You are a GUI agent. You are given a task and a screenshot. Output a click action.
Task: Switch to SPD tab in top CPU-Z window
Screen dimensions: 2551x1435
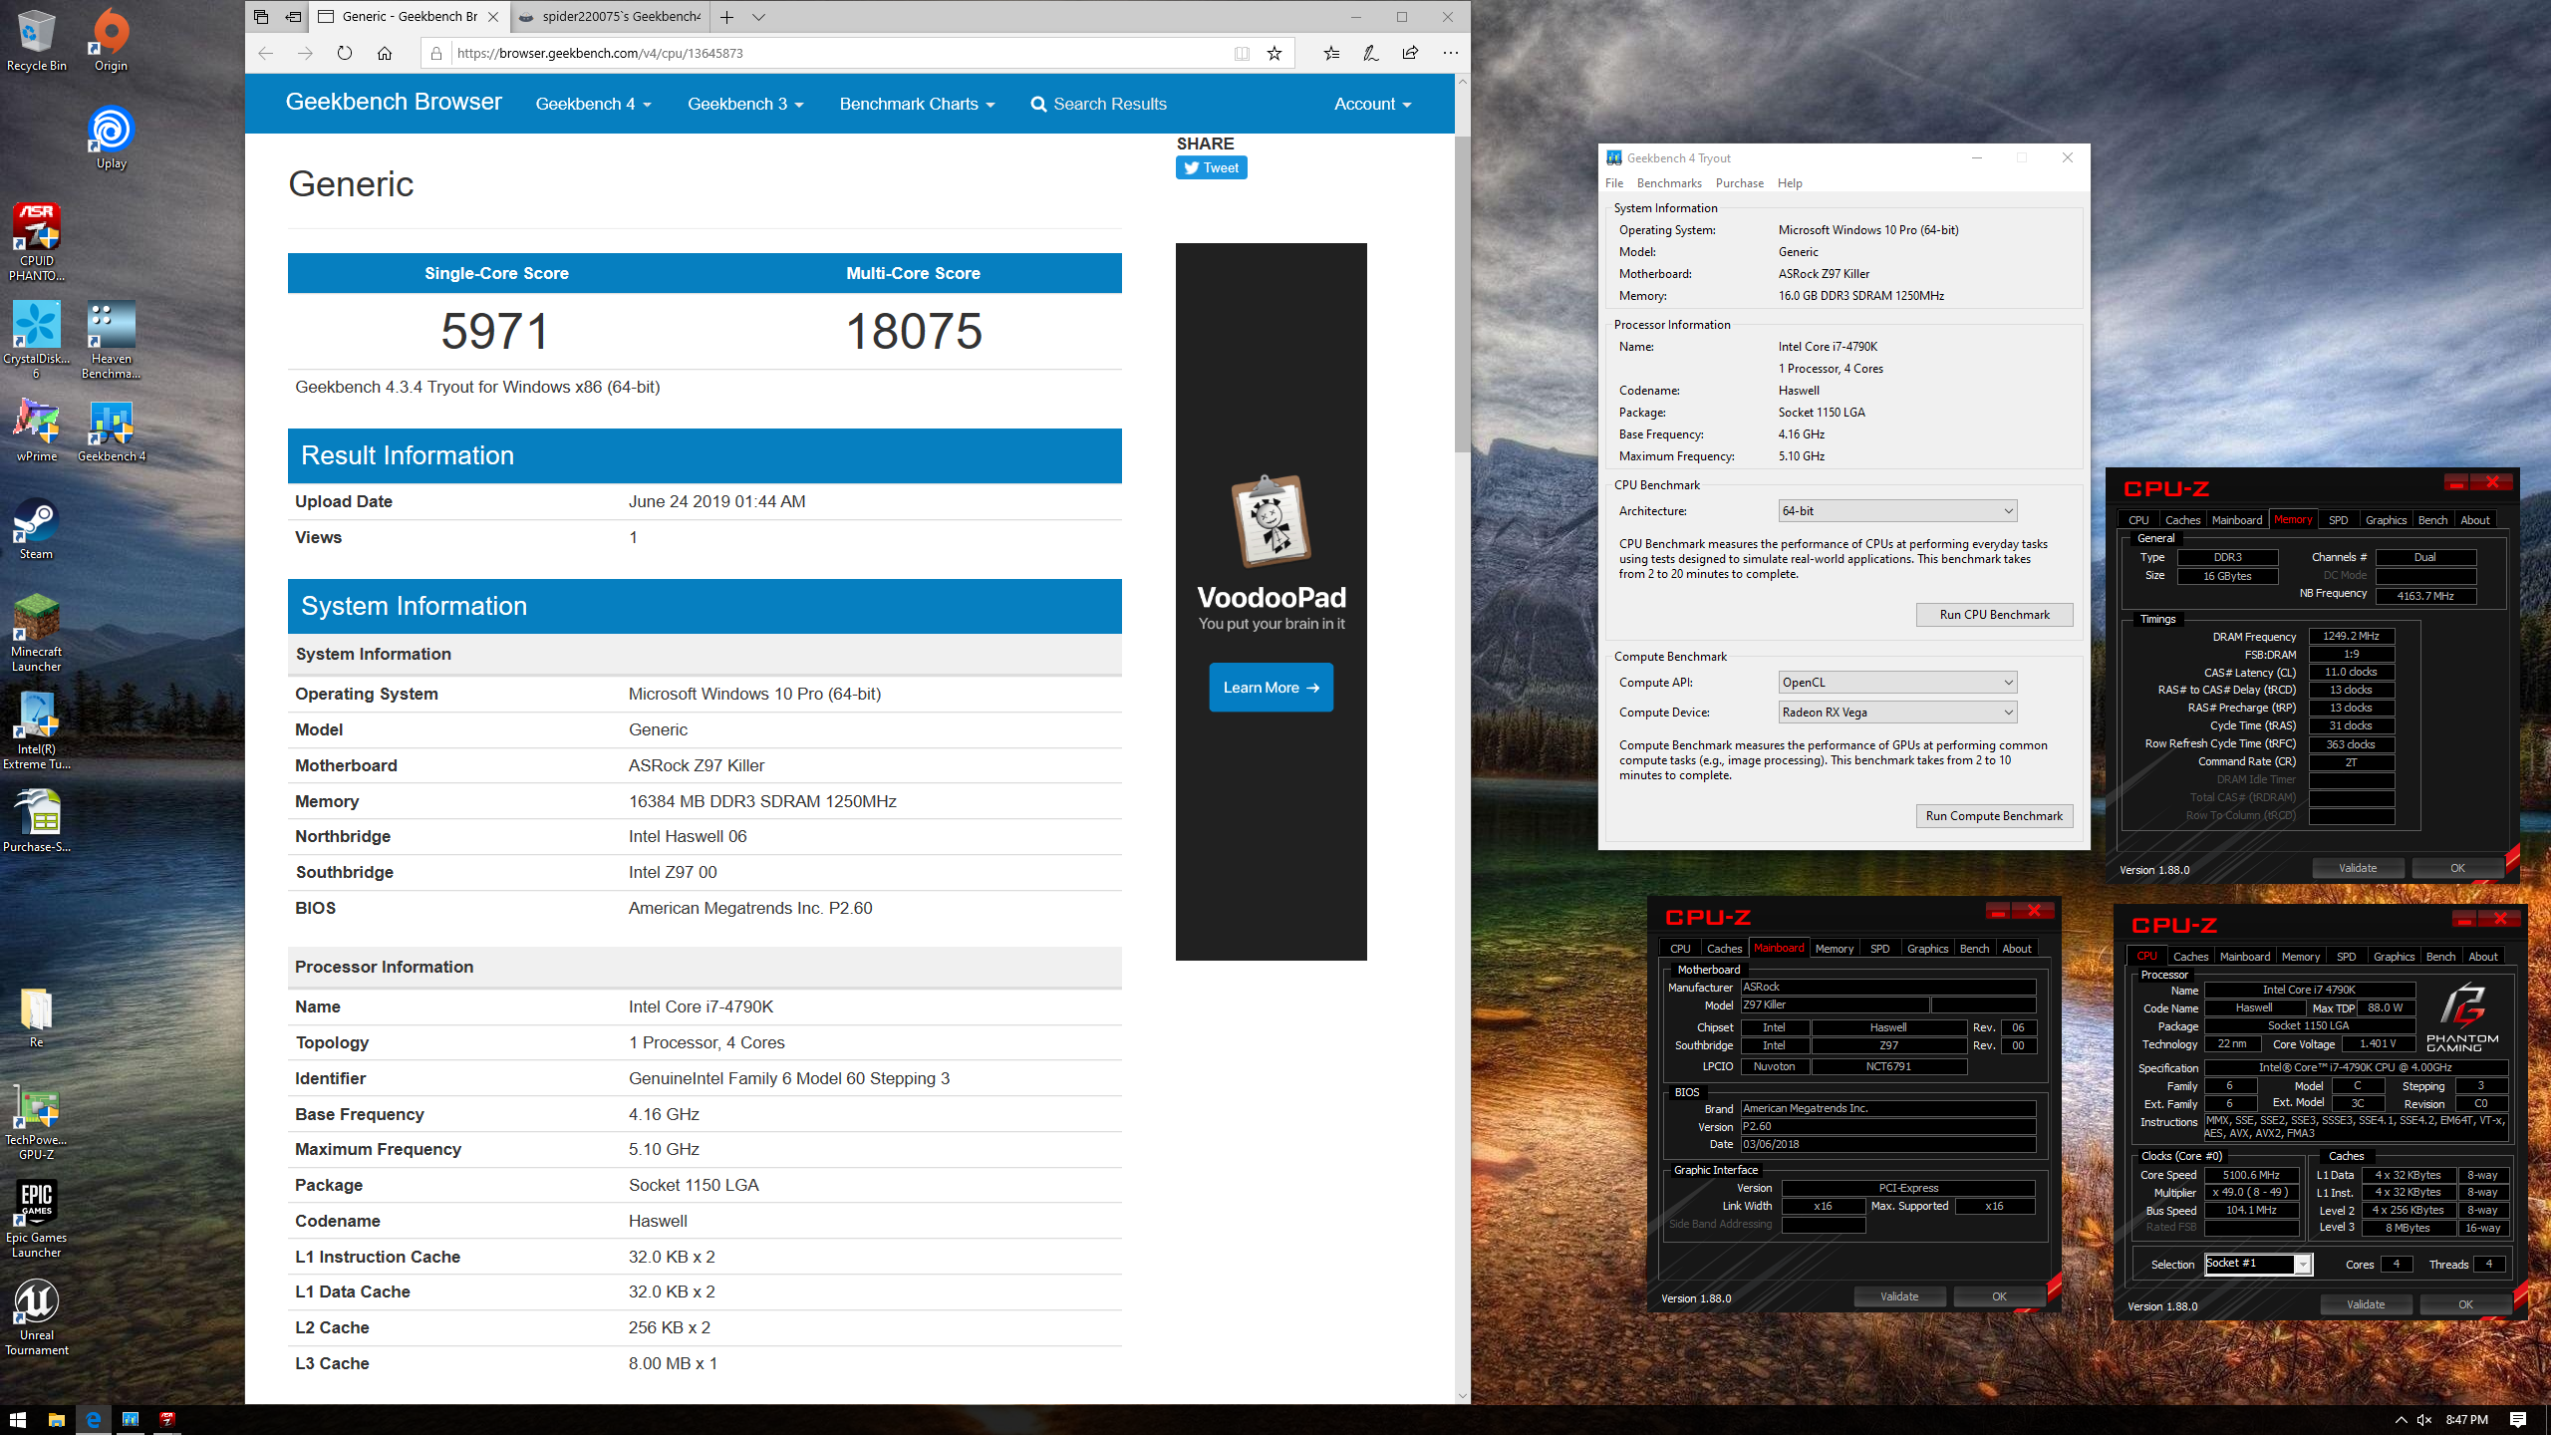pyautogui.click(x=2339, y=520)
